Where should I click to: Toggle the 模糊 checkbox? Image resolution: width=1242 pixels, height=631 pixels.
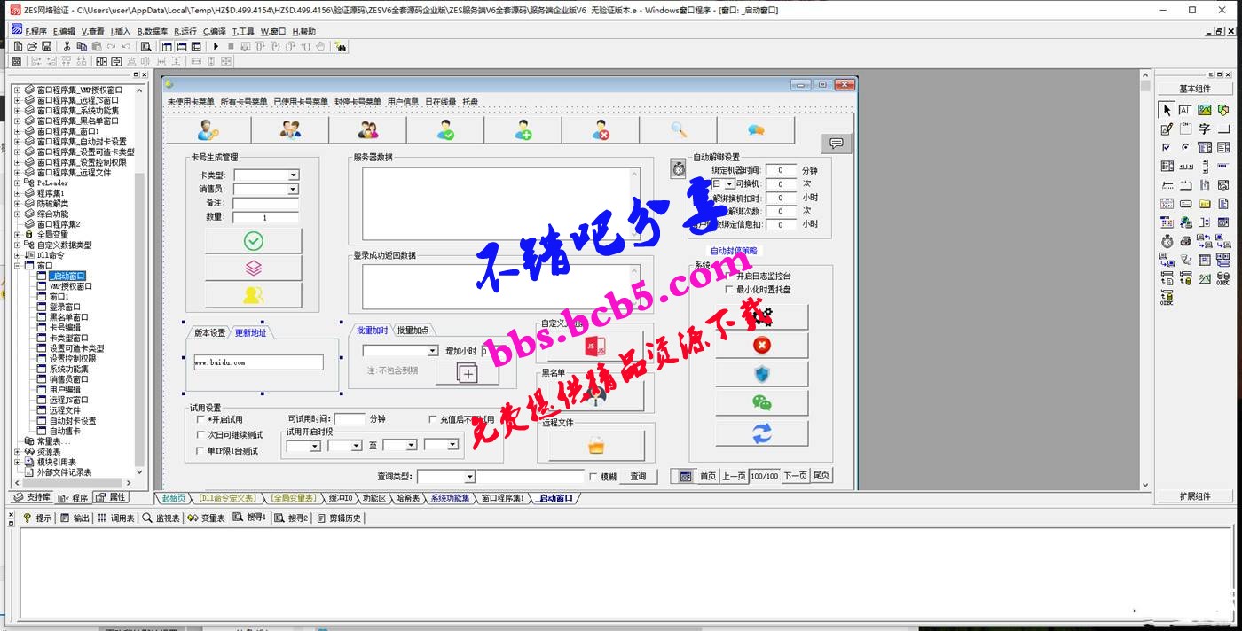pos(593,477)
